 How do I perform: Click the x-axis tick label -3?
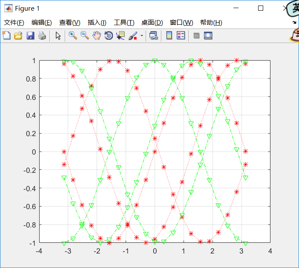68,251
